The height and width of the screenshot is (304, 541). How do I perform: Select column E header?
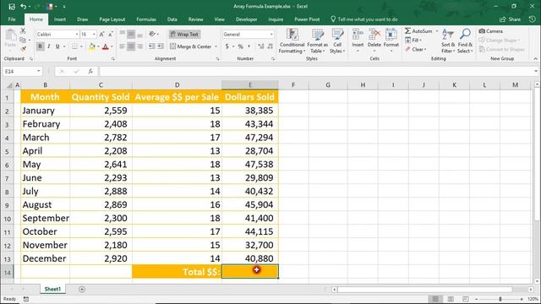tap(250, 84)
